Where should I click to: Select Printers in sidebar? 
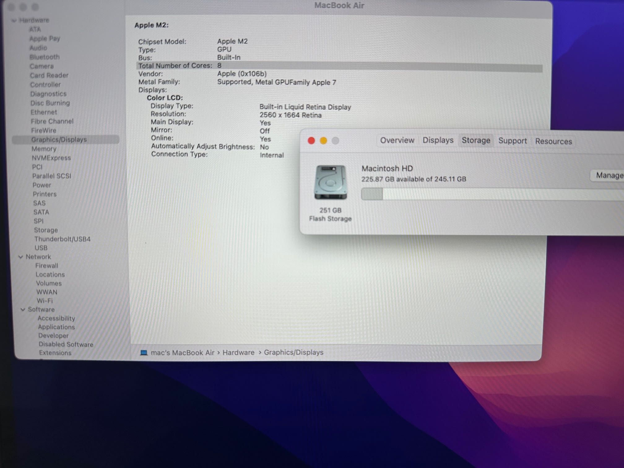[45, 194]
